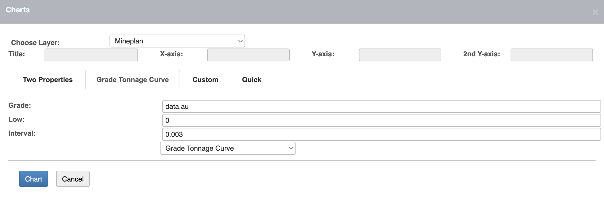Click the Grade field containing data.au
Screen dimensions: 604x200
381,106
